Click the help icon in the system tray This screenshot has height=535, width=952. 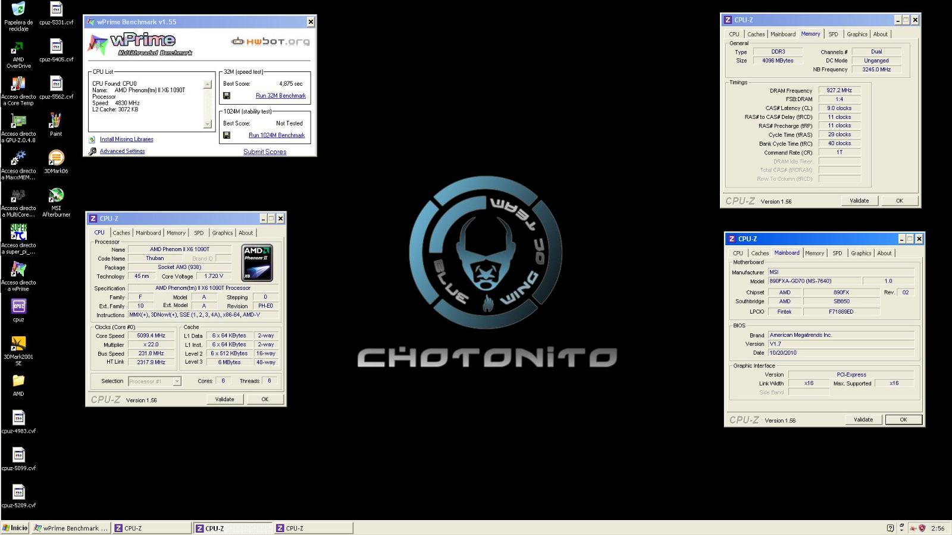point(890,528)
